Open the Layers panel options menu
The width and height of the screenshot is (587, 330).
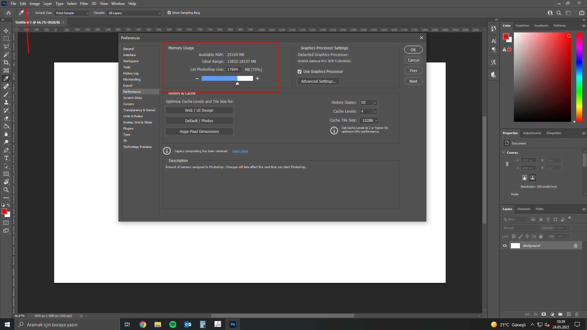pyautogui.click(x=584, y=209)
